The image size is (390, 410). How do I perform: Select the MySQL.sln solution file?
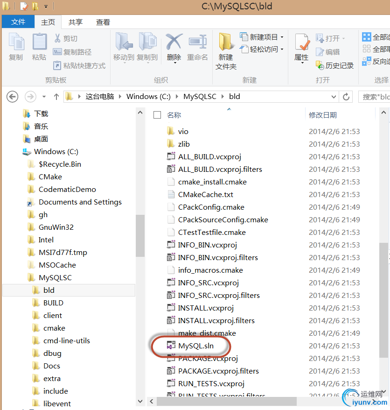[196, 346]
